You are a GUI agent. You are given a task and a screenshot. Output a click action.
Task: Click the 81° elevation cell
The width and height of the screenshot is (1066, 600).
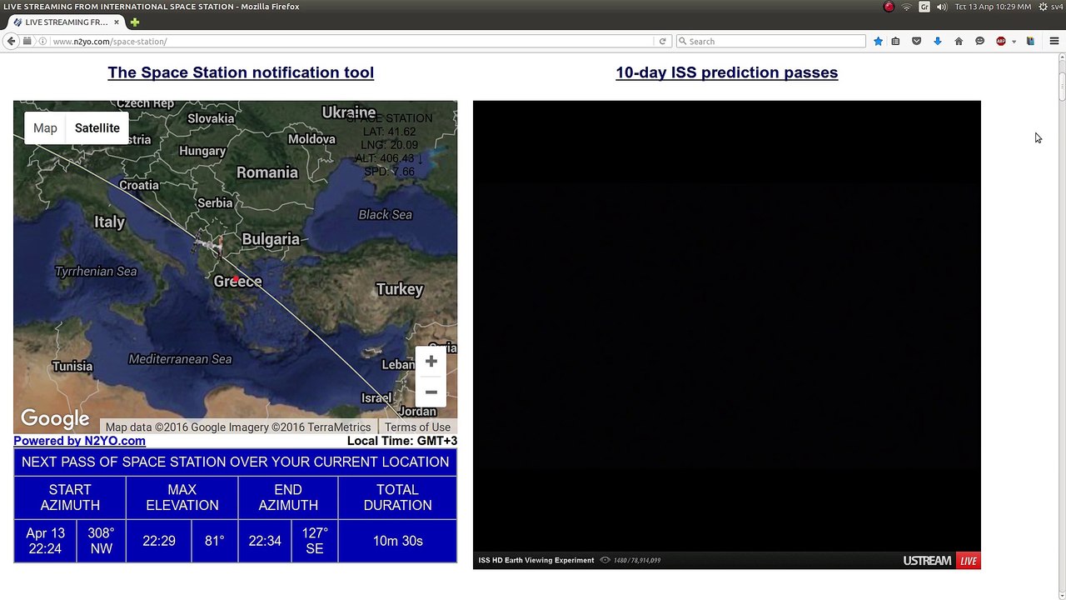(215, 541)
